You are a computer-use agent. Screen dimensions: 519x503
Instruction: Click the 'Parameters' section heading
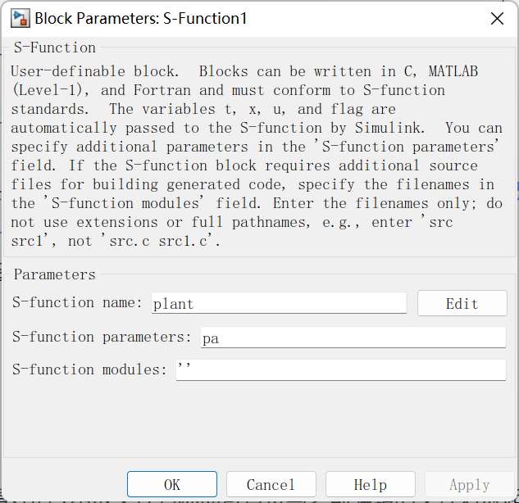(x=55, y=274)
